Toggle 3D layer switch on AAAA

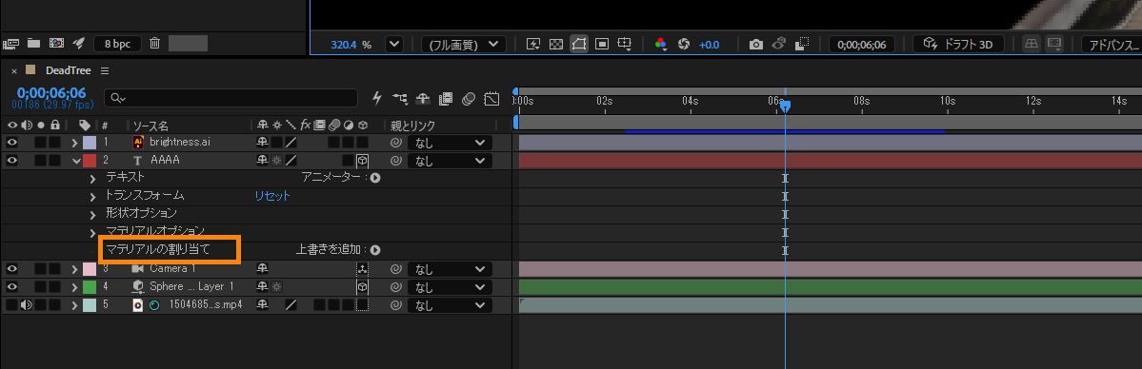click(362, 161)
